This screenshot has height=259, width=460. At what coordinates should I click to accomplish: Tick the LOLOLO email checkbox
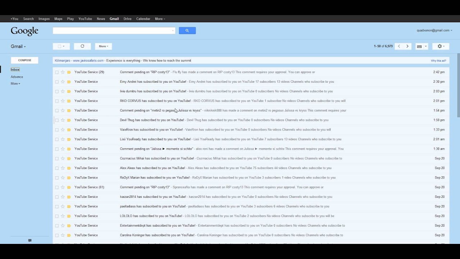click(57, 216)
